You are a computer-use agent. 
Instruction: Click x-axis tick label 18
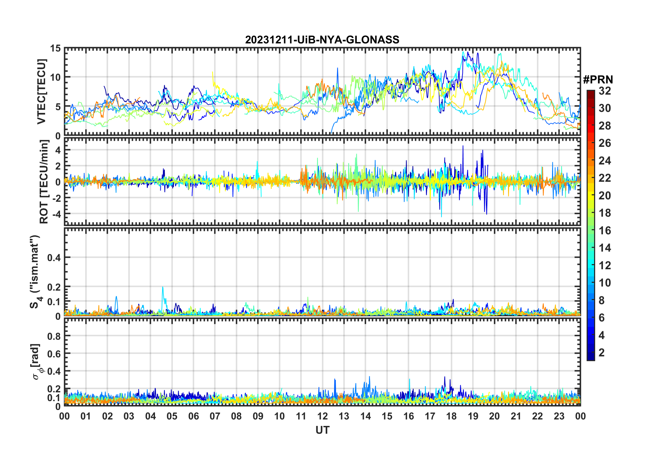pyautogui.click(x=451, y=416)
